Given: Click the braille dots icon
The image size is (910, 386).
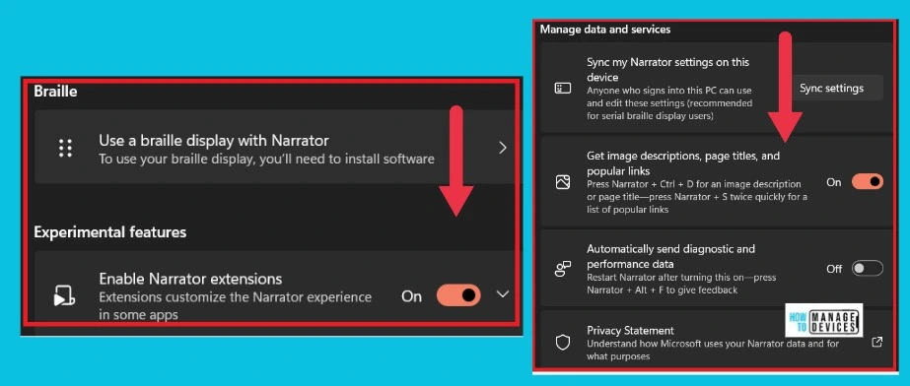Looking at the screenshot, I should (x=66, y=148).
